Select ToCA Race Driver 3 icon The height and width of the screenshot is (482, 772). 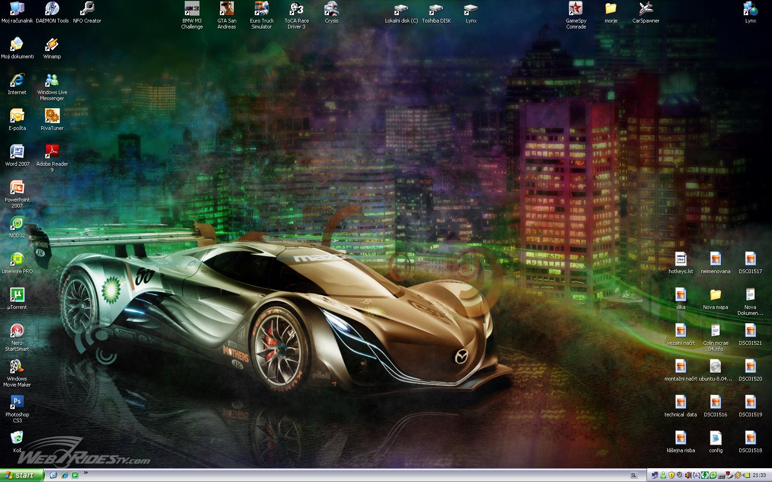pyautogui.click(x=296, y=15)
